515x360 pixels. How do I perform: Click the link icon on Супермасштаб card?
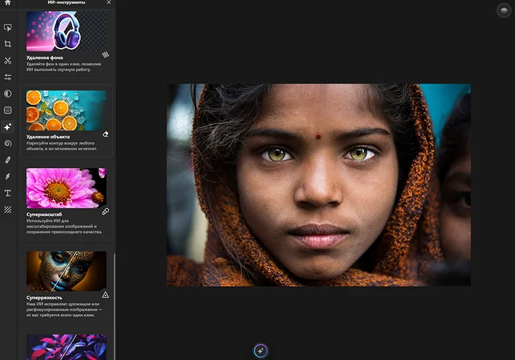click(x=106, y=211)
